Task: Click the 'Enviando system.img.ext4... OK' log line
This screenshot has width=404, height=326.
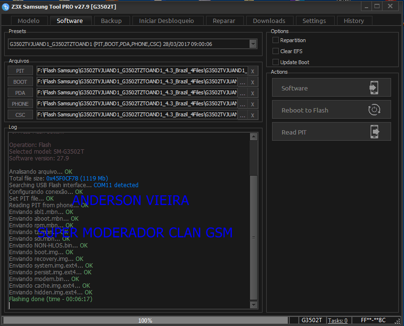Action: (x=51, y=266)
